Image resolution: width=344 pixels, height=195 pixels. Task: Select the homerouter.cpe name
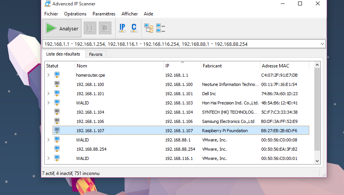coord(91,75)
